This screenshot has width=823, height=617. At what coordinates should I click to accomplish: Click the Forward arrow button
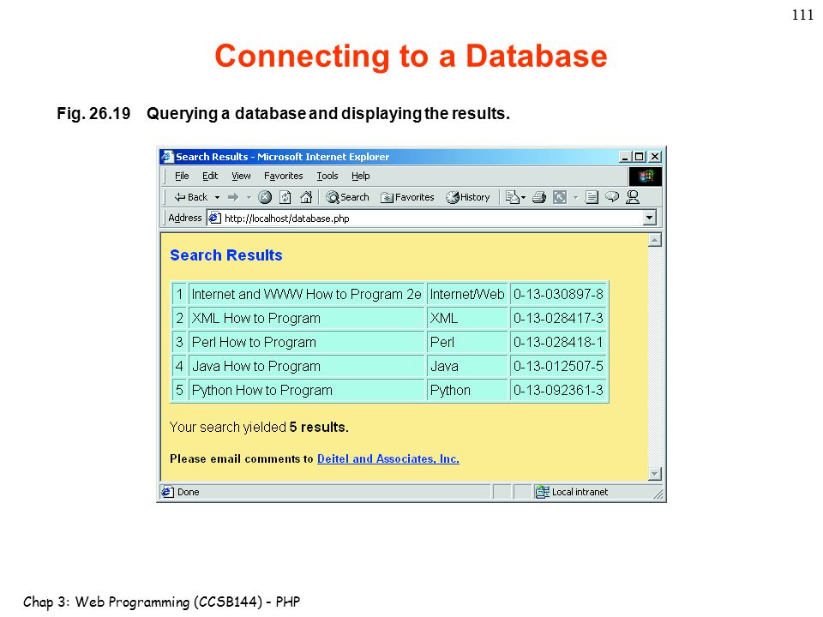point(233,197)
